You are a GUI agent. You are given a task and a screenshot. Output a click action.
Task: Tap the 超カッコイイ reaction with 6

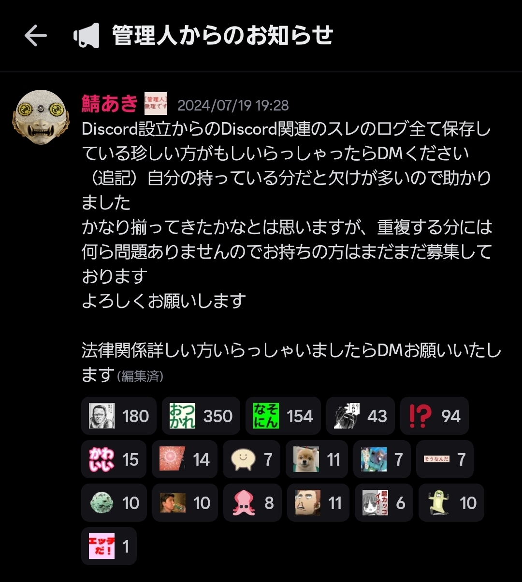pyautogui.click(x=384, y=503)
